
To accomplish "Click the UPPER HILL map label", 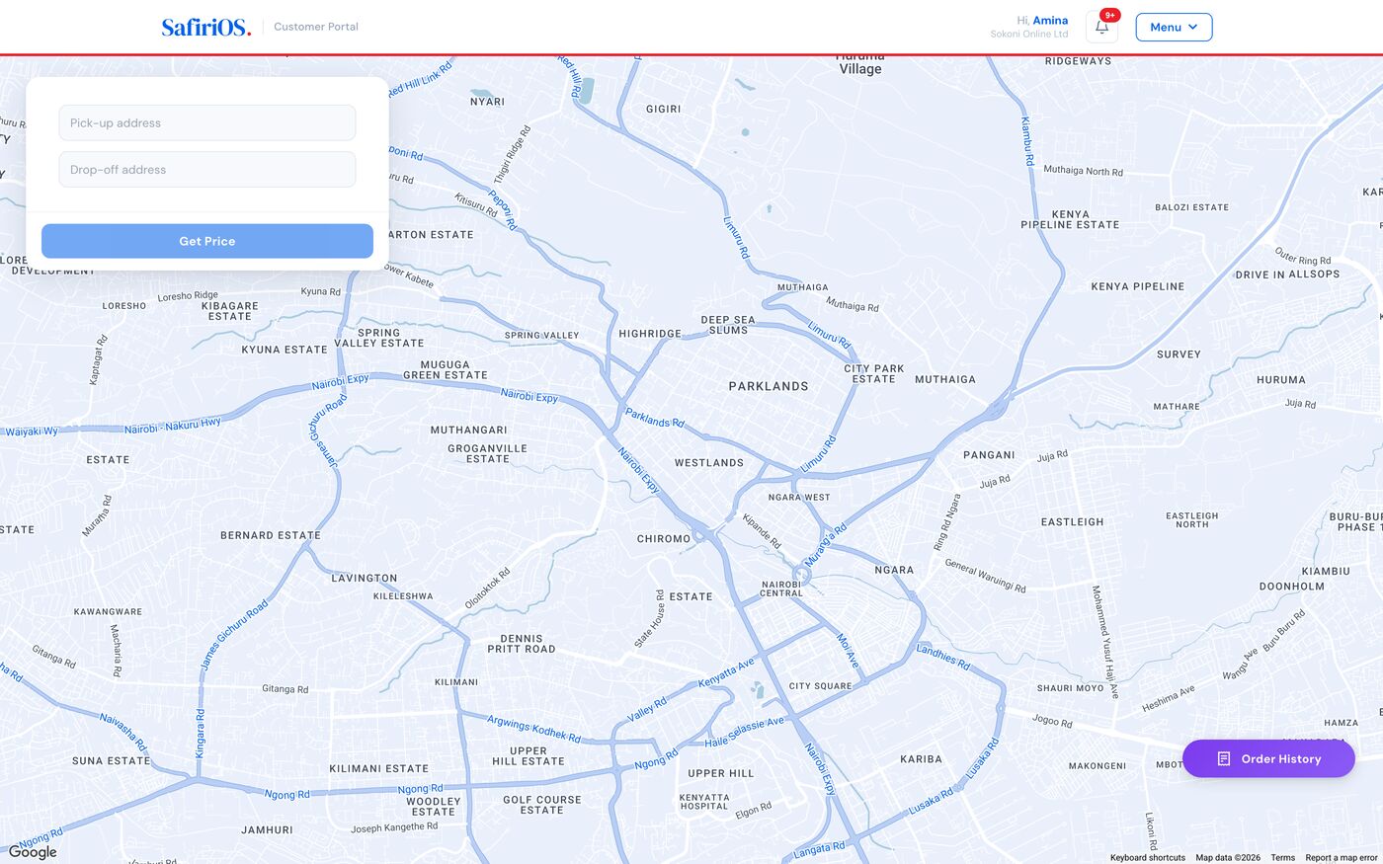I will (721, 773).
